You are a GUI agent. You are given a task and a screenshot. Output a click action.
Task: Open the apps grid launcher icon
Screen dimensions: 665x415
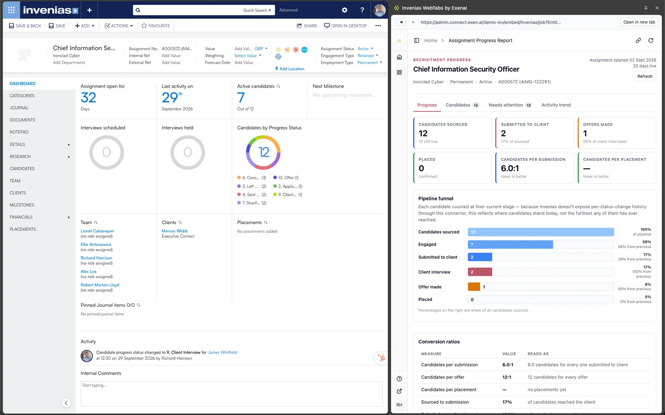pyautogui.click(x=11, y=10)
